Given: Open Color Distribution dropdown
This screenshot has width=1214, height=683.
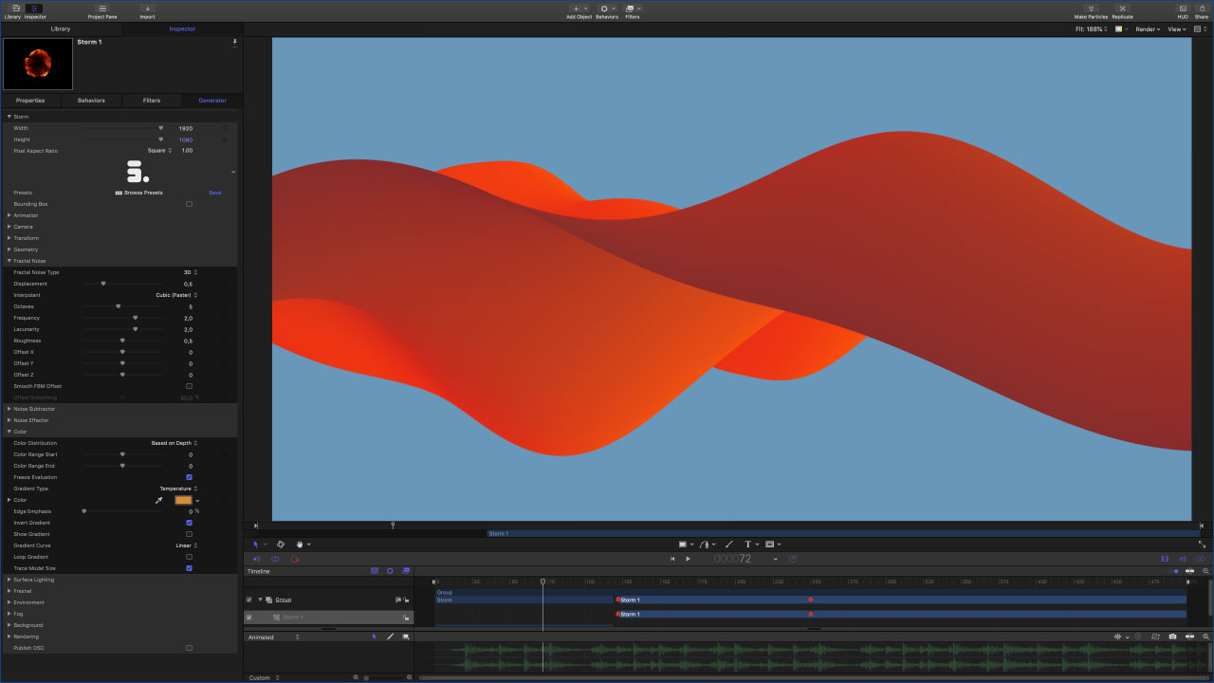Looking at the screenshot, I should coord(175,443).
